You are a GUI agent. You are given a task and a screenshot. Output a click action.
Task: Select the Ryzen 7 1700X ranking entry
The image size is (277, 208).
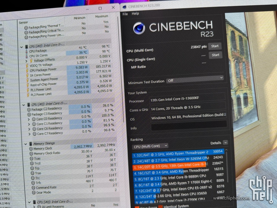coord(179,183)
